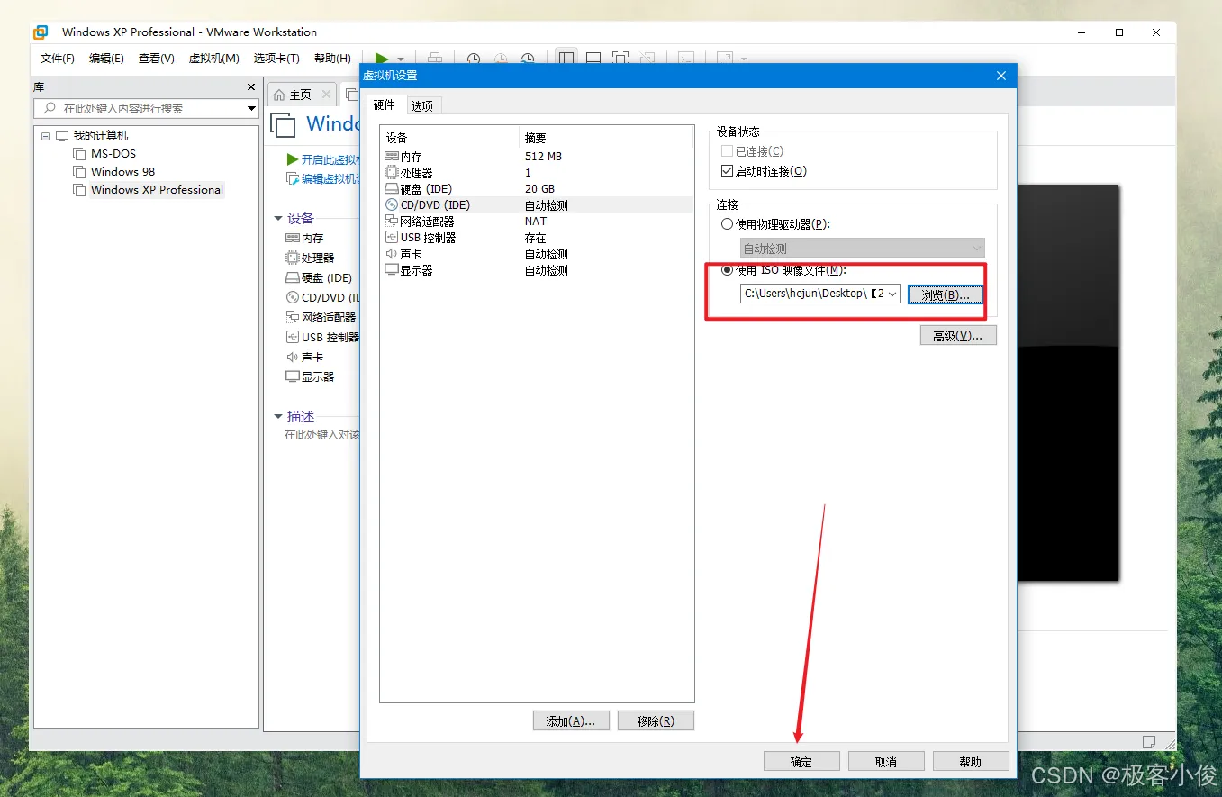1222x797 pixels.
Task: Select the 硬盘 (IDE) icon in settings hardware list
Action: pyautogui.click(x=391, y=189)
